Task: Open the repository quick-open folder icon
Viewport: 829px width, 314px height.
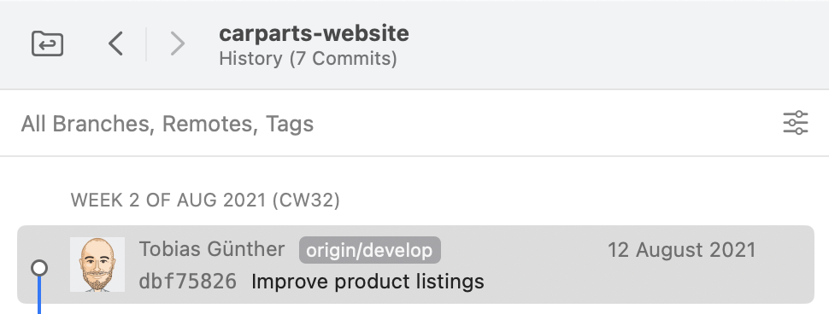Action: [x=48, y=44]
